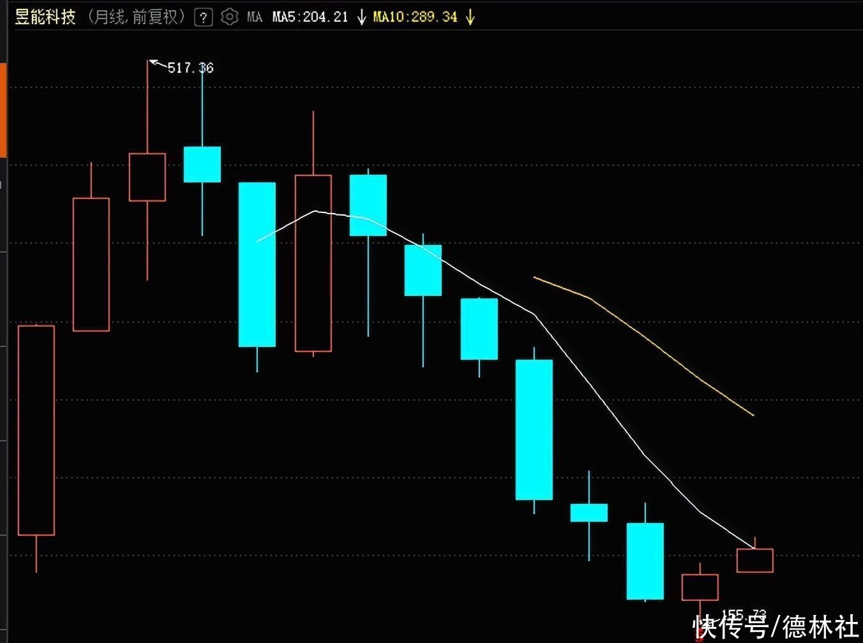863x643 pixels.
Task: Click the (月线, 前复权) period label
Action: (x=135, y=17)
